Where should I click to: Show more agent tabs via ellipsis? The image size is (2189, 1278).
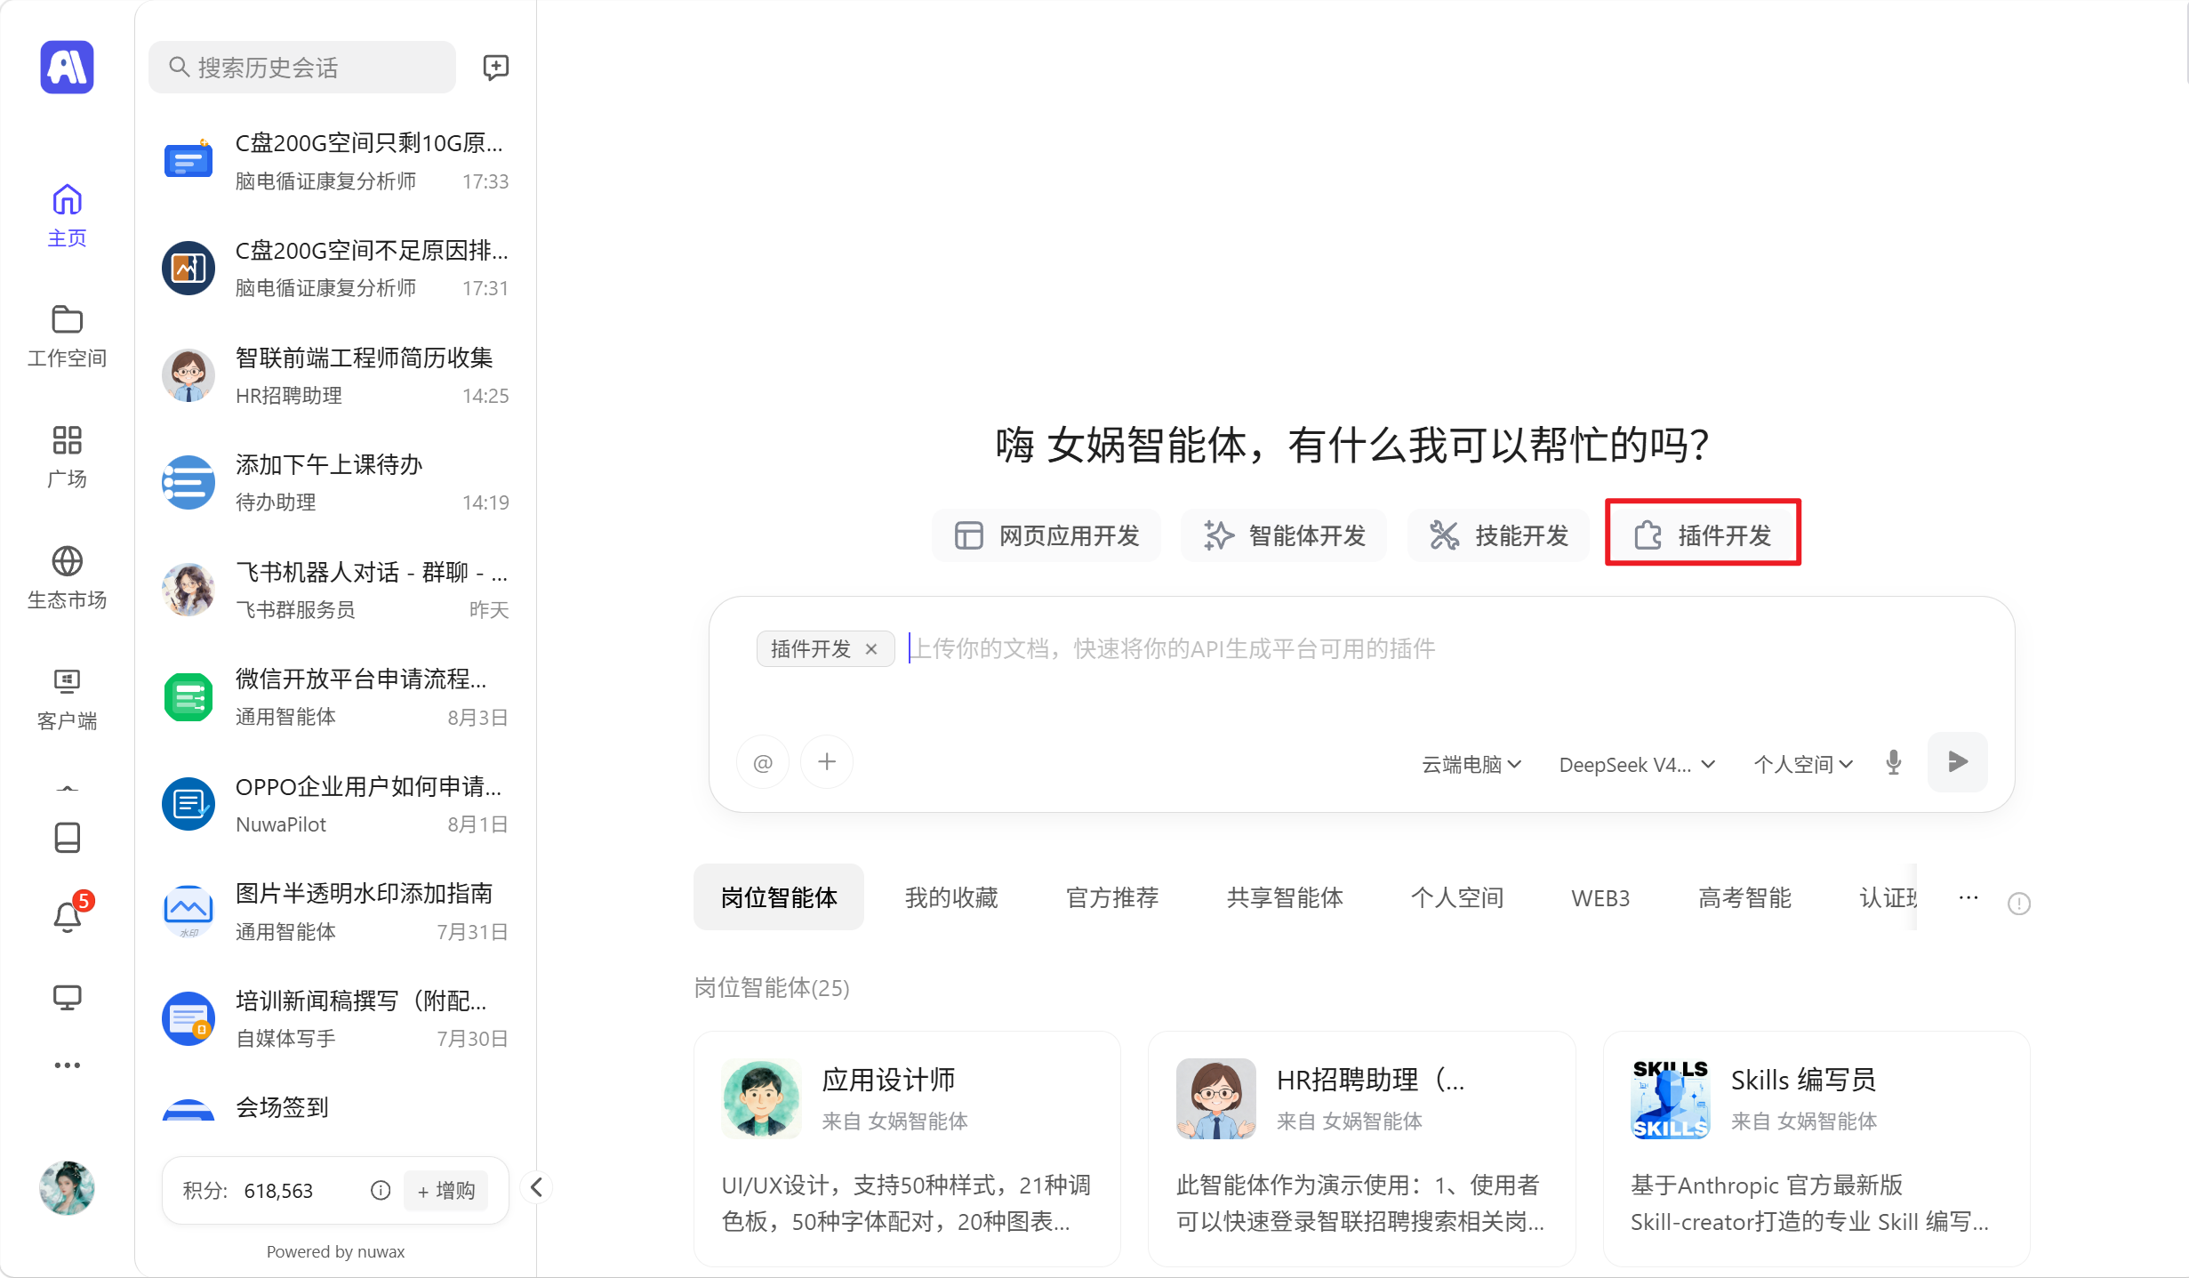tap(1968, 897)
